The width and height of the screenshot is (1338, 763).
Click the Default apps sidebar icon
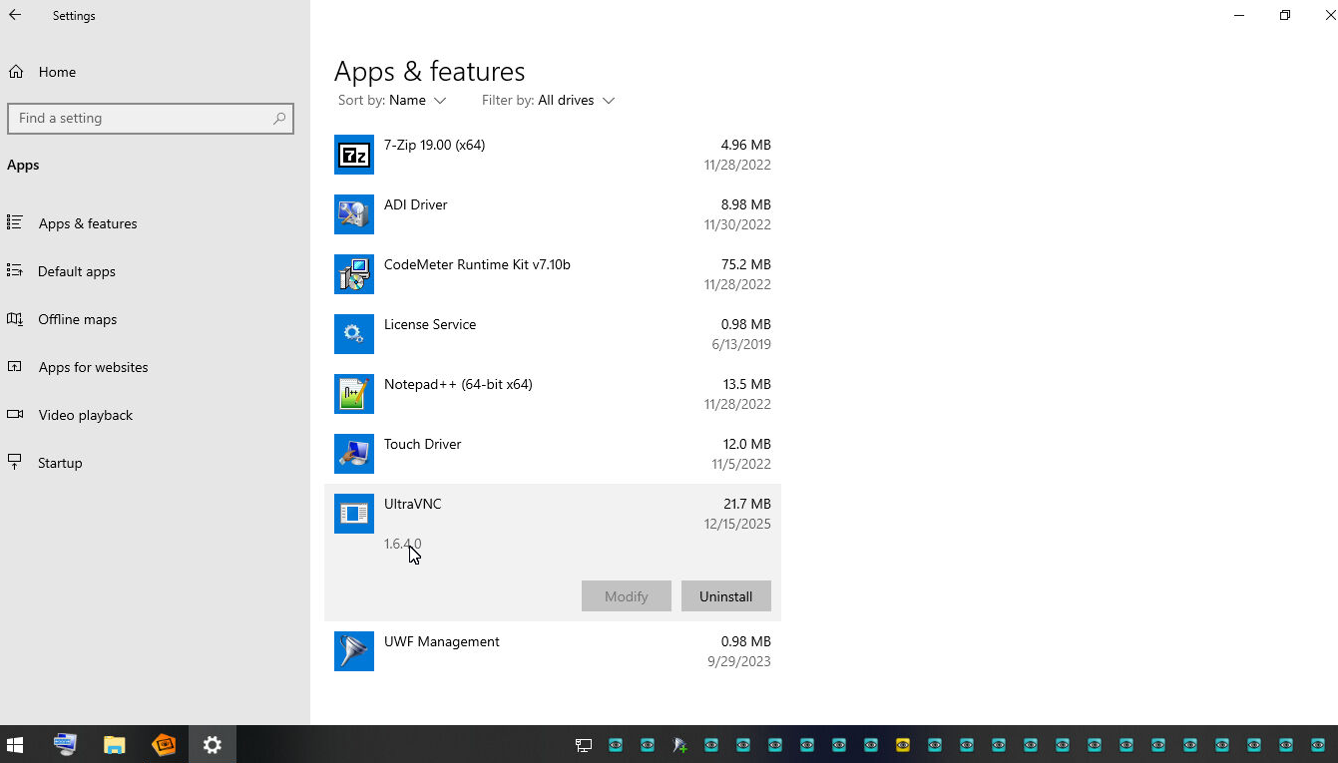(15, 270)
